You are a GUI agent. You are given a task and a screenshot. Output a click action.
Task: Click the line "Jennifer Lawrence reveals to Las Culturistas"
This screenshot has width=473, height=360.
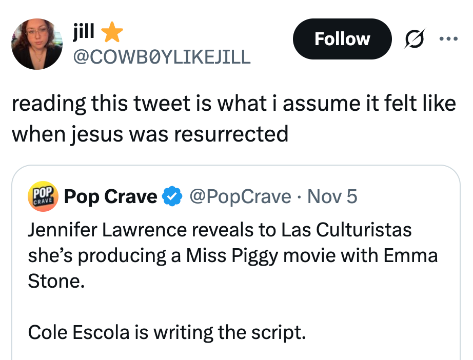point(220,229)
